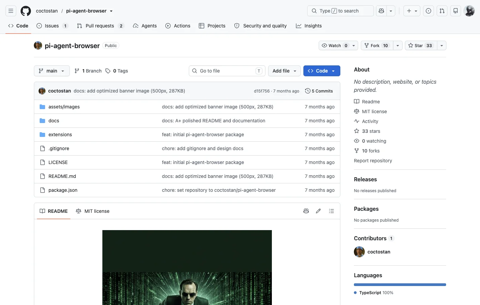Screen dimensions: 480x305
Task: Click coctostan avatar in commit row
Action: [42, 91]
